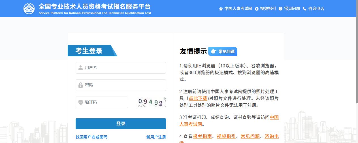The width and height of the screenshot is (358, 143).
Task: Click the home icon beside 中国人事考试网
Action: pyautogui.click(x=221, y=9)
